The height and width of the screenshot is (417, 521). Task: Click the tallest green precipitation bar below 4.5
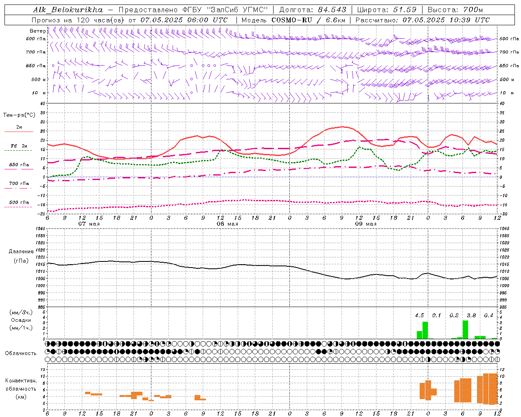425,330
